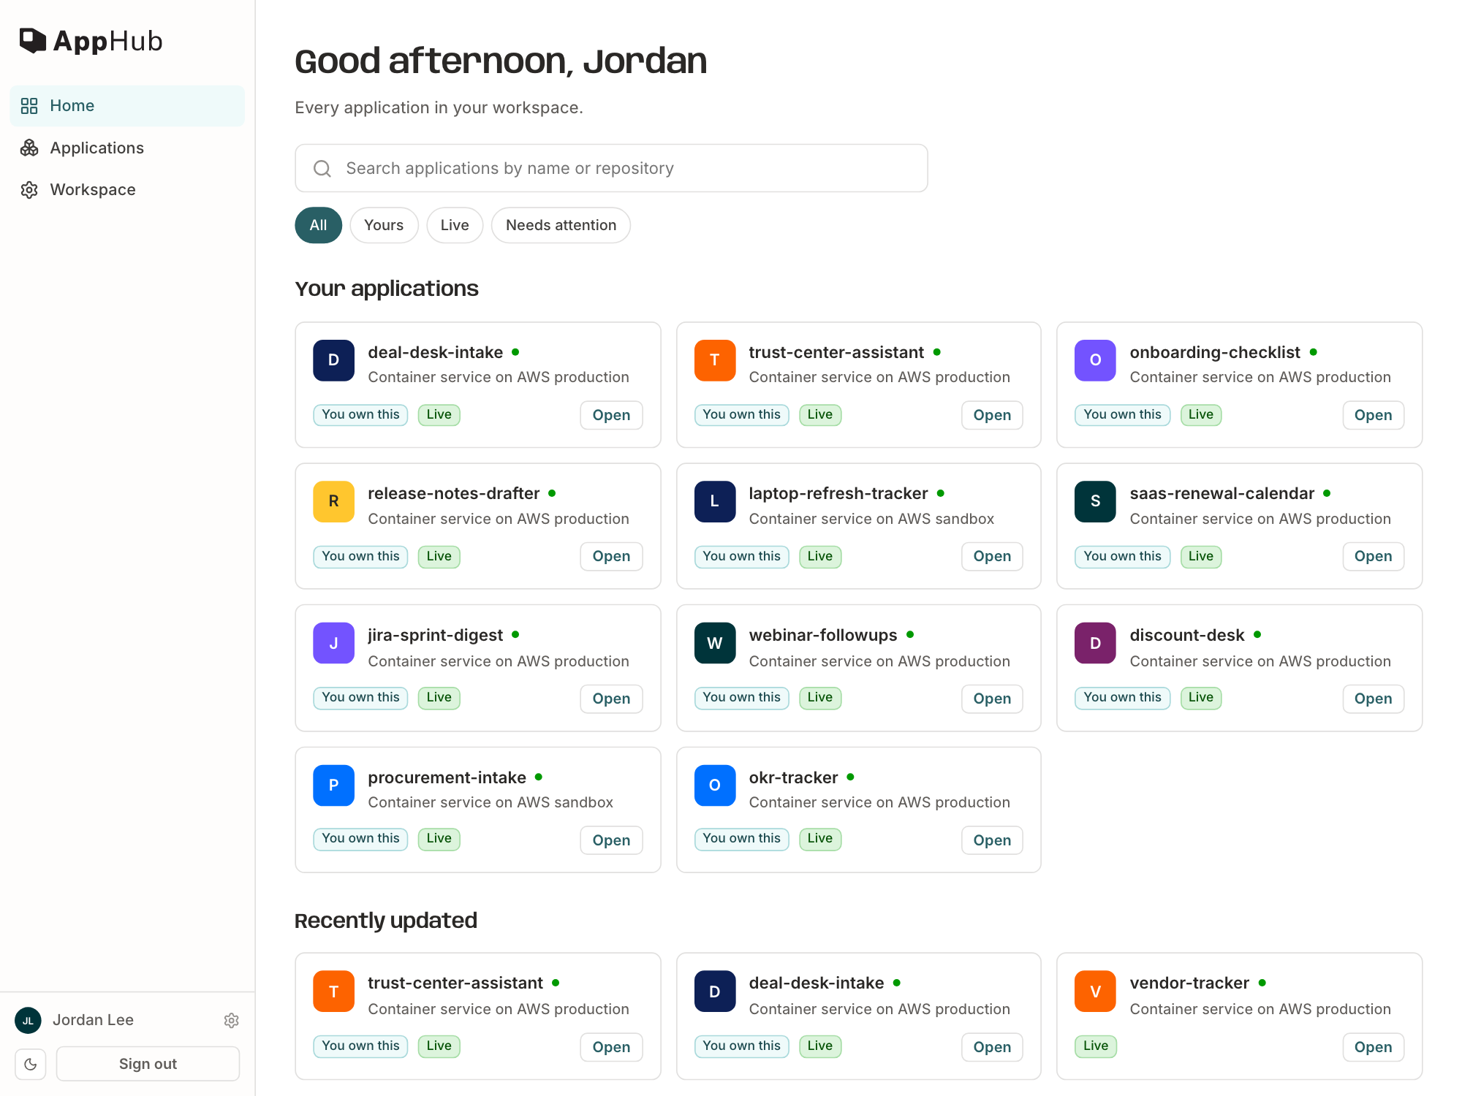The width and height of the screenshot is (1462, 1096).
Task: Select the All filter chip
Action: pyautogui.click(x=318, y=225)
